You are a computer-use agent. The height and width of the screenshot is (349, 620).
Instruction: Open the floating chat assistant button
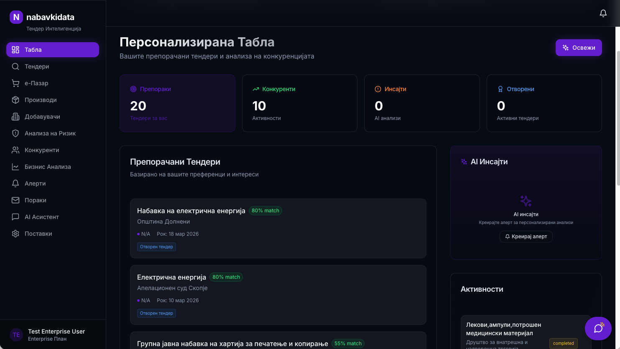[598, 329]
